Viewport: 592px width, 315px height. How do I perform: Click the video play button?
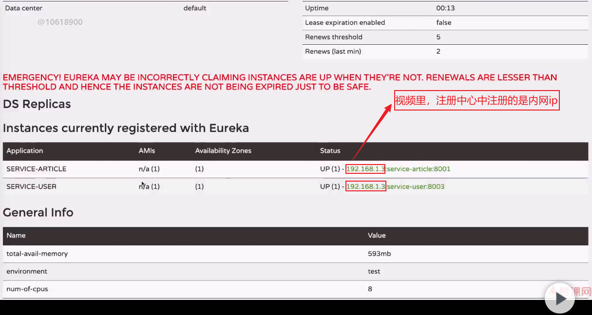tap(560, 298)
